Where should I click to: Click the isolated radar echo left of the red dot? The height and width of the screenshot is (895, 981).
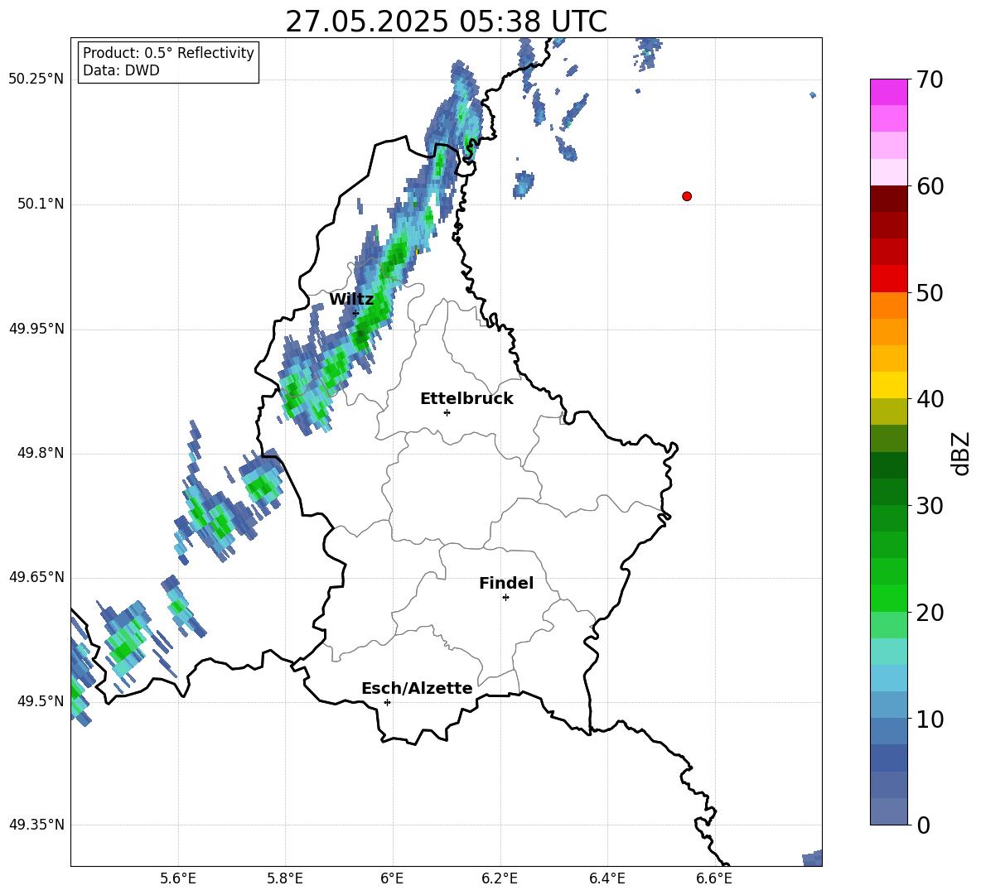(x=523, y=184)
